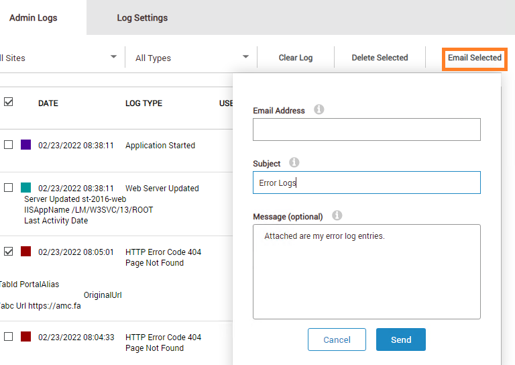Tick the 08:04:33 HTTP Error 404 checkbox

point(9,336)
